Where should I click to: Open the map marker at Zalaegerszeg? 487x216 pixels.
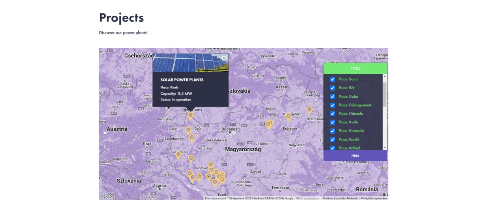pyautogui.click(x=178, y=154)
